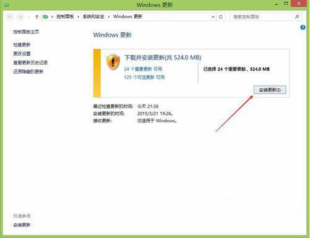Open the 125 个可选更新 可用 link

pyautogui.click(x=144, y=77)
